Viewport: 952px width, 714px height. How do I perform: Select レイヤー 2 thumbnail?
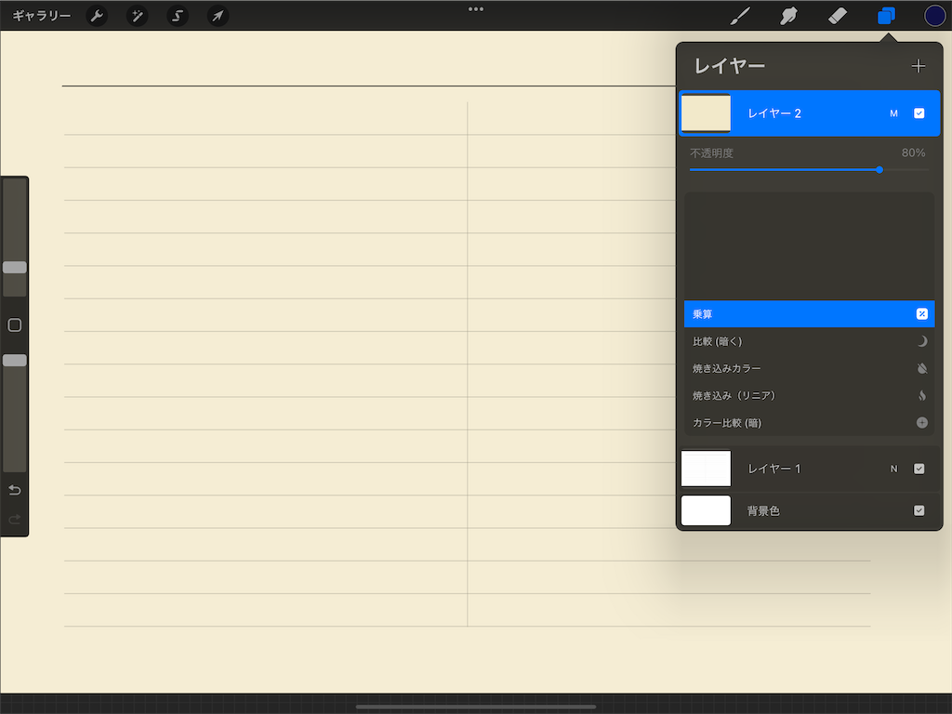point(706,112)
